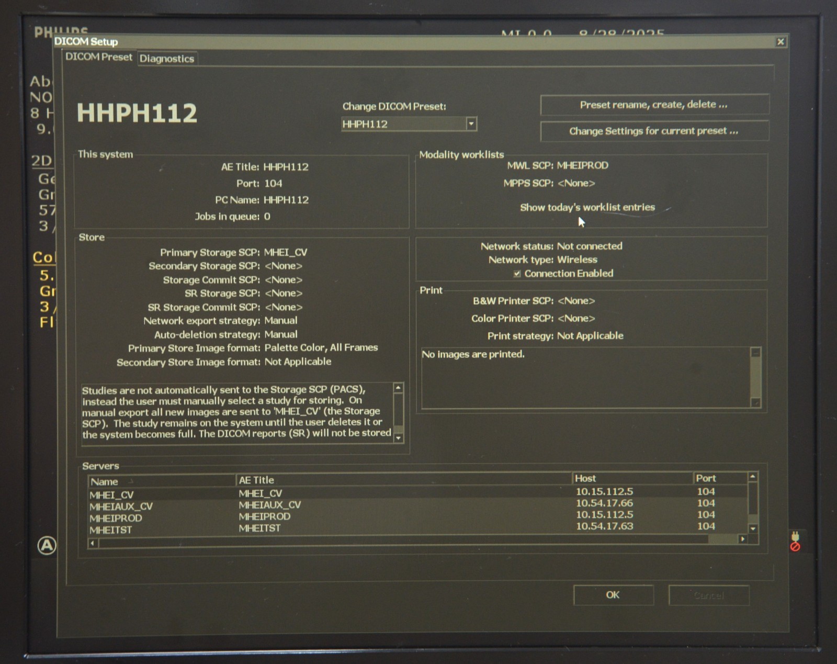The height and width of the screenshot is (664, 837).
Task: Toggle the Connection Enabled checkbox
Action: tap(517, 274)
